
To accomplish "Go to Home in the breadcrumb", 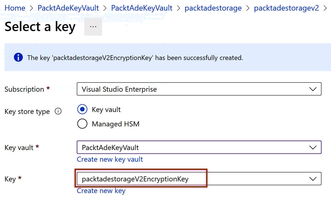I will click(x=15, y=8).
